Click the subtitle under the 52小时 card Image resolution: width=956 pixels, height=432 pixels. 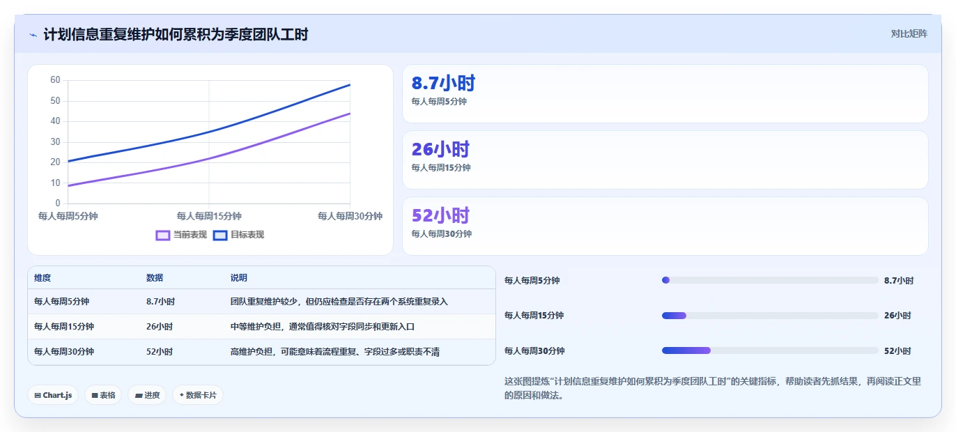(x=442, y=234)
